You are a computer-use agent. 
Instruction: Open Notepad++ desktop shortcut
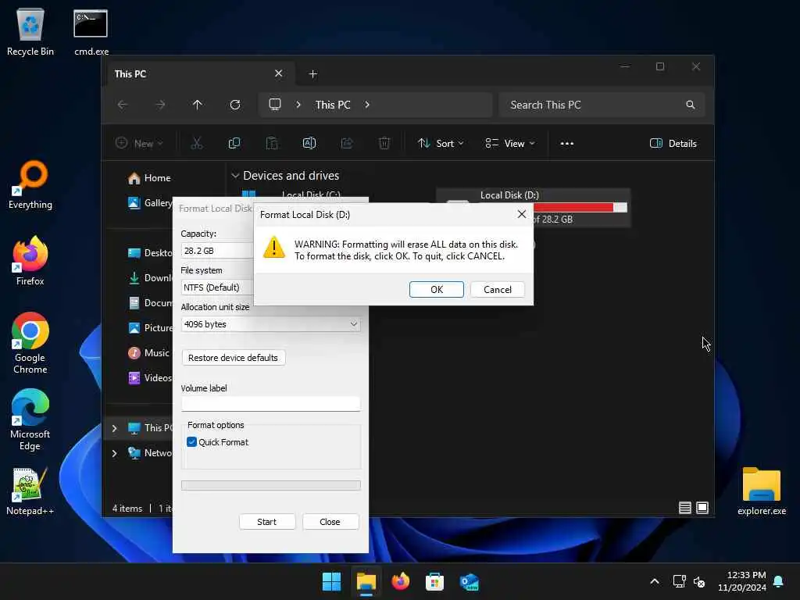tap(30, 491)
